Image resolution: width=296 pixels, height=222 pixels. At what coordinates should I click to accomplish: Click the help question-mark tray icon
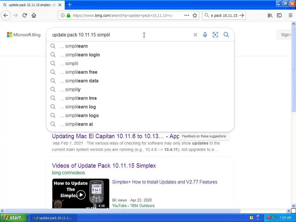click(251, 218)
